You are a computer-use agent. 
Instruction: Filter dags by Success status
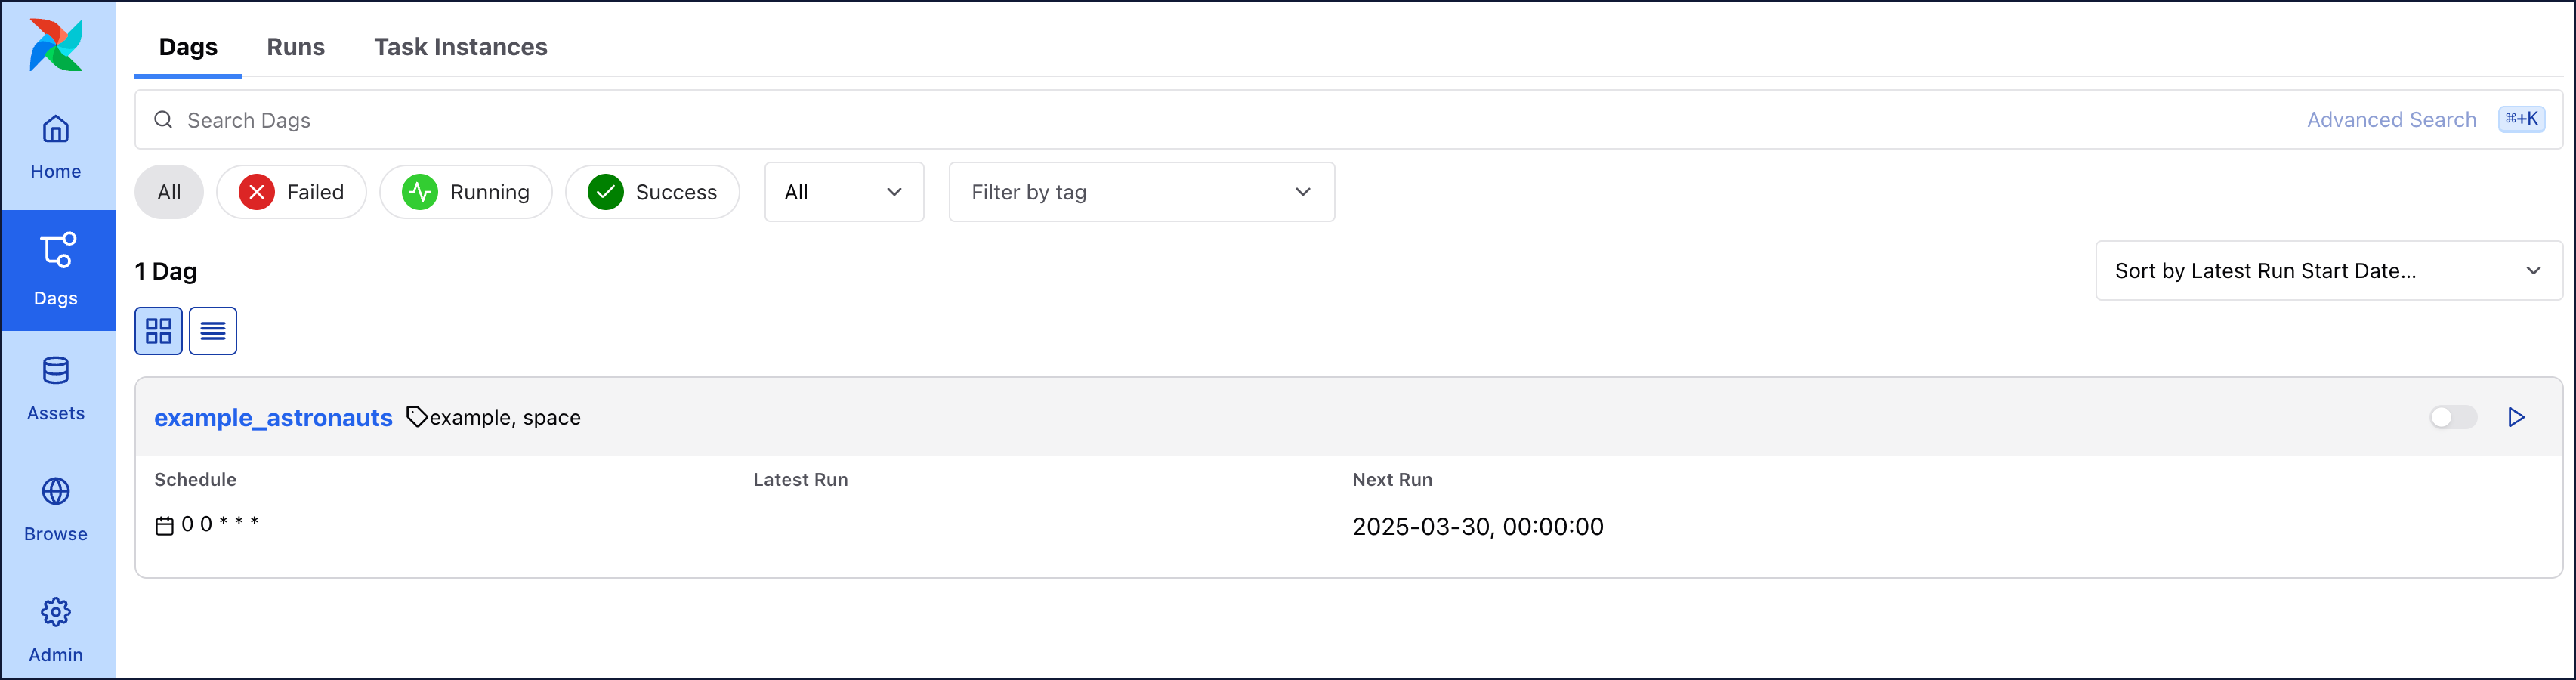[x=652, y=191]
